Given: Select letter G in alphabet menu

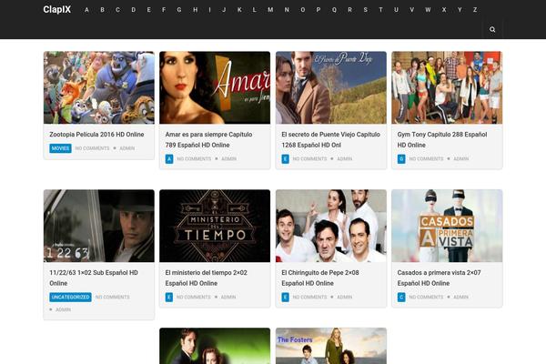Looking at the screenshot, I should 179,10.
